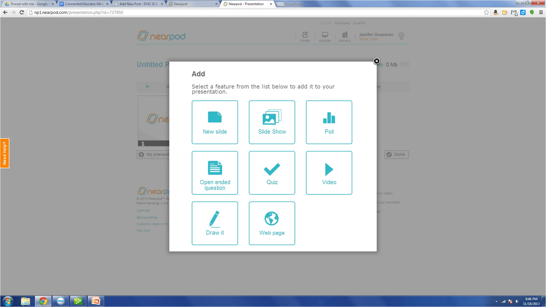Switch language to English

(326, 23)
